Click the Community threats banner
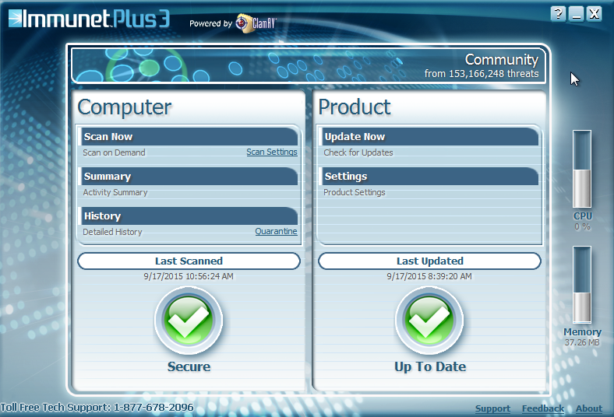The height and width of the screenshot is (417, 614). 309,65
